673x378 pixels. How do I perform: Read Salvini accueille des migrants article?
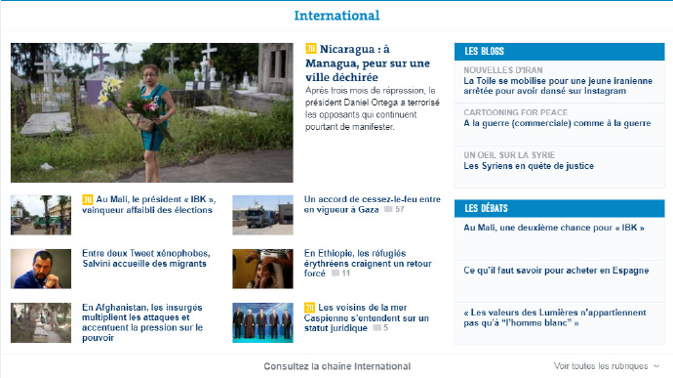[146, 259]
